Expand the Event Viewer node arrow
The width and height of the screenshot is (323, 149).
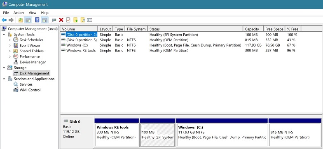pos(10,45)
